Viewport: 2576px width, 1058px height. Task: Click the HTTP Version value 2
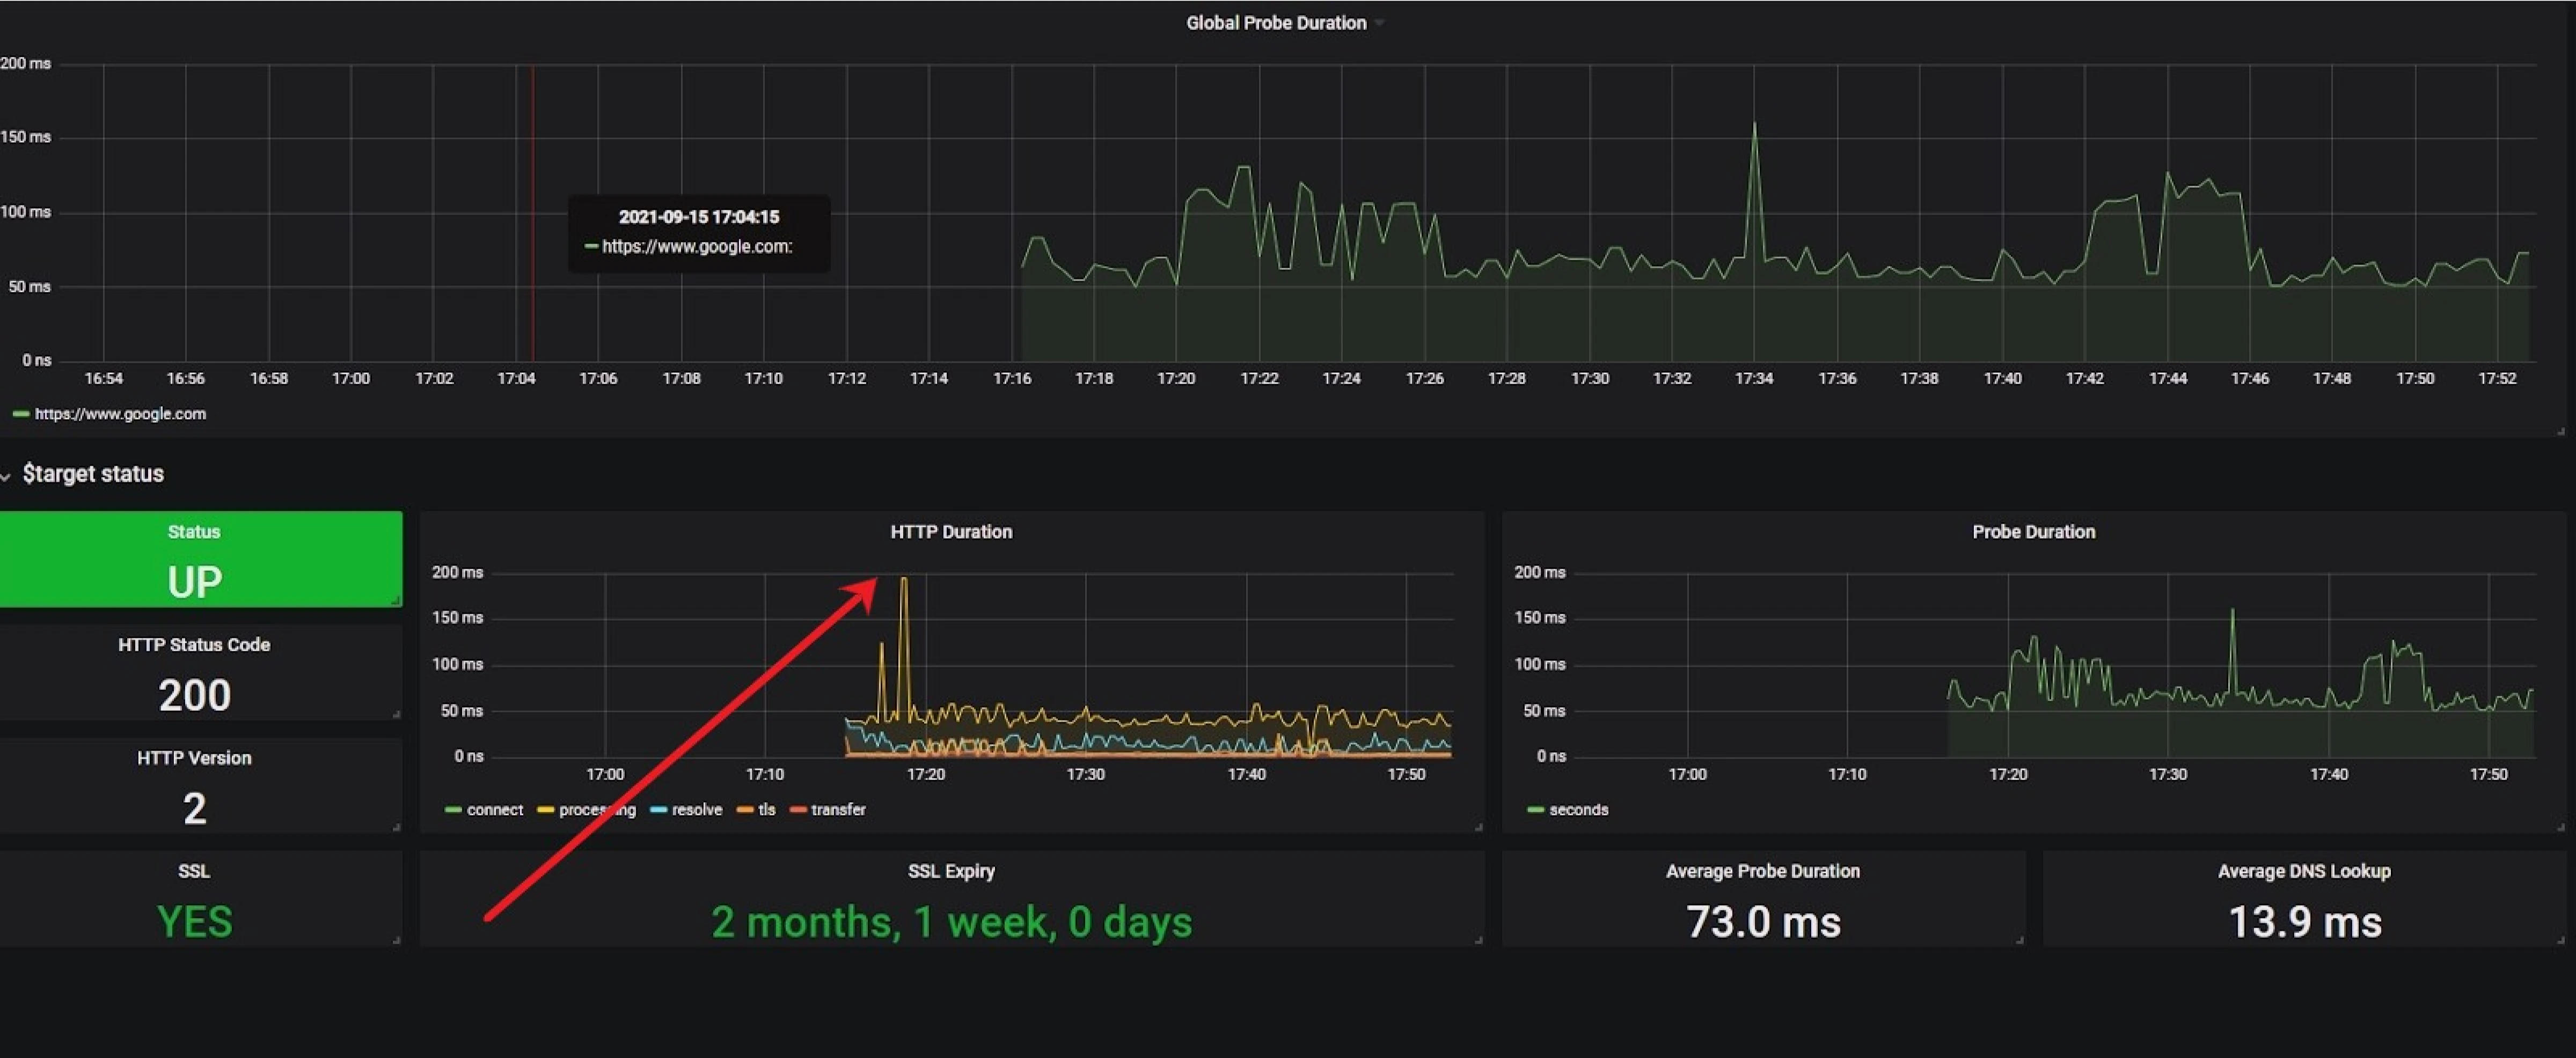tap(194, 809)
